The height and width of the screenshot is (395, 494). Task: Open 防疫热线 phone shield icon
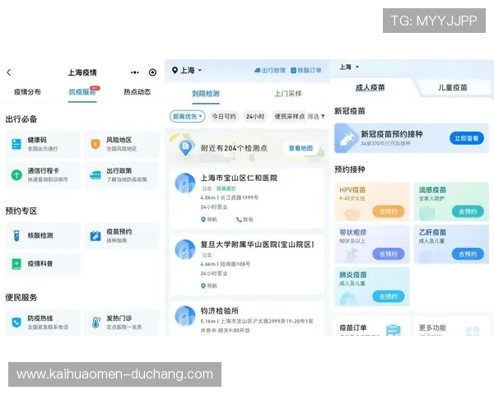[16, 323]
